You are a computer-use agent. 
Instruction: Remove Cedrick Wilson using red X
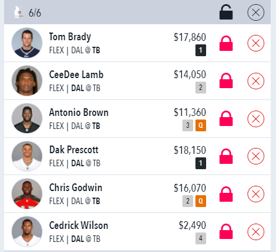pos(256,232)
